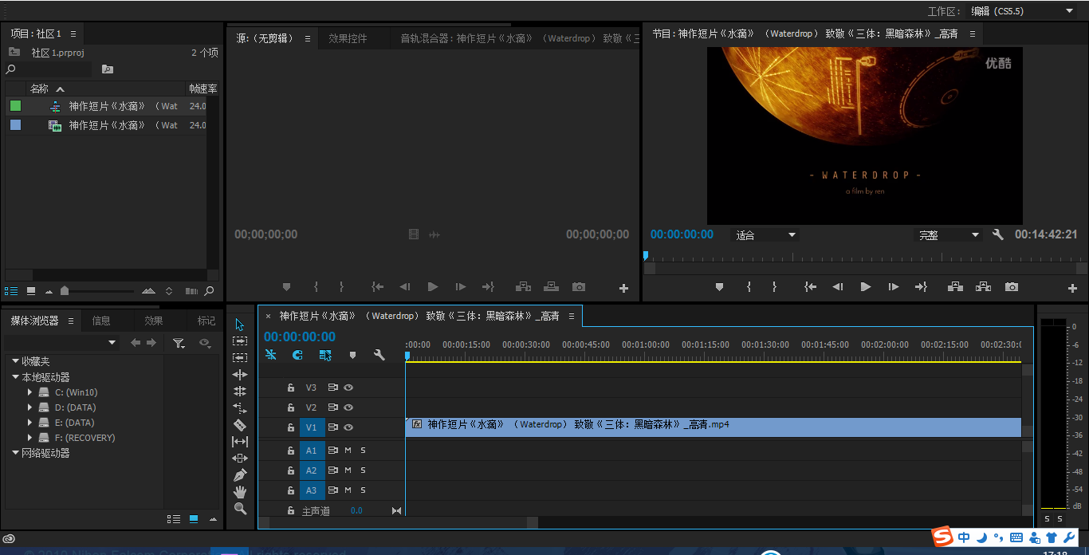The height and width of the screenshot is (555, 1089).
Task: Play the sequence in Program monitor
Action: tap(866, 287)
